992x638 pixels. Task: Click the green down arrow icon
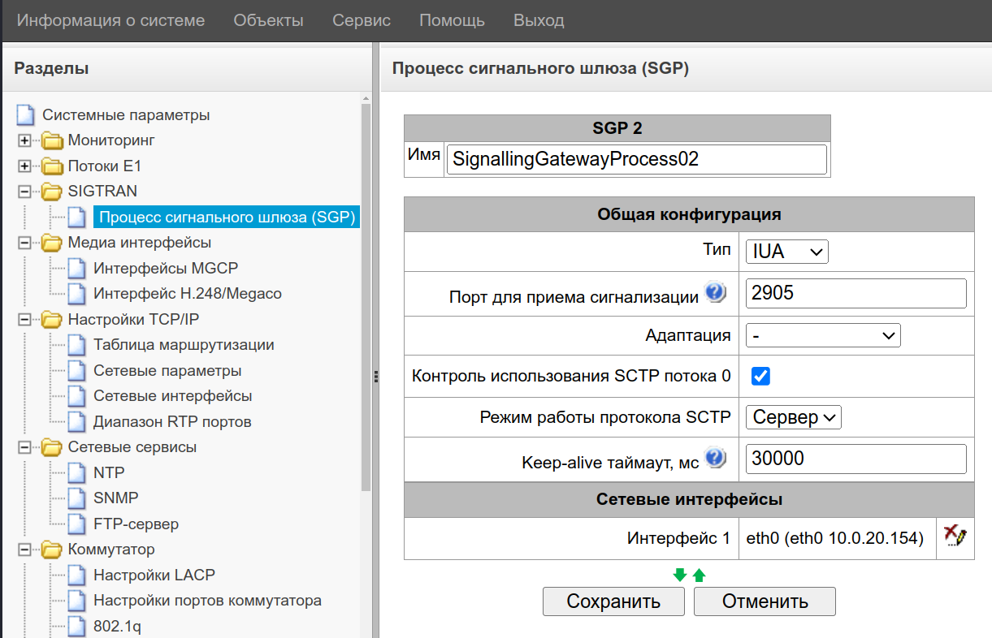click(680, 575)
